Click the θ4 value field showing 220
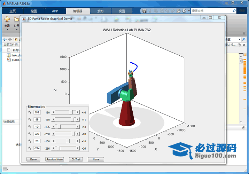Image resolution: width=249 pixels, height=174 pixels. [x=37, y=134]
